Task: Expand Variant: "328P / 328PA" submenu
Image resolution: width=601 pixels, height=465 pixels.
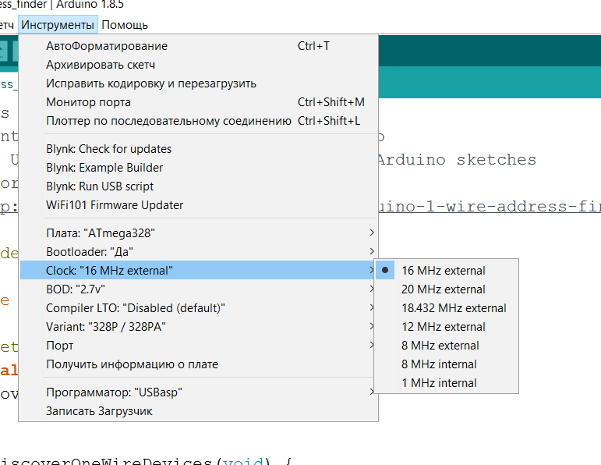Action: [198, 327]
